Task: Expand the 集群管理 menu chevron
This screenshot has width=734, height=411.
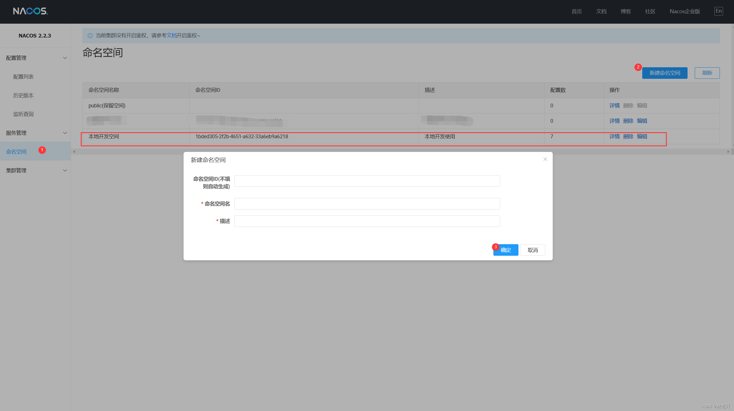Action: click(x=65, y=171)
